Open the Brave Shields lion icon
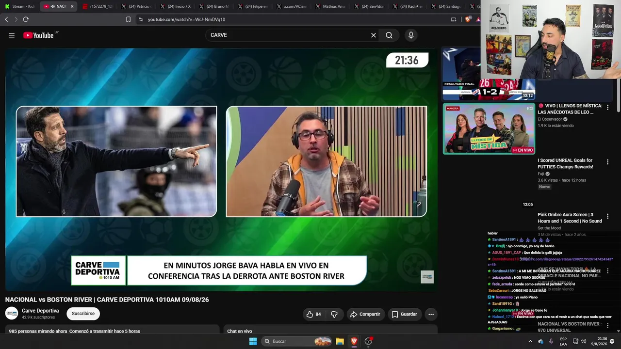 (x=468, y=19)
